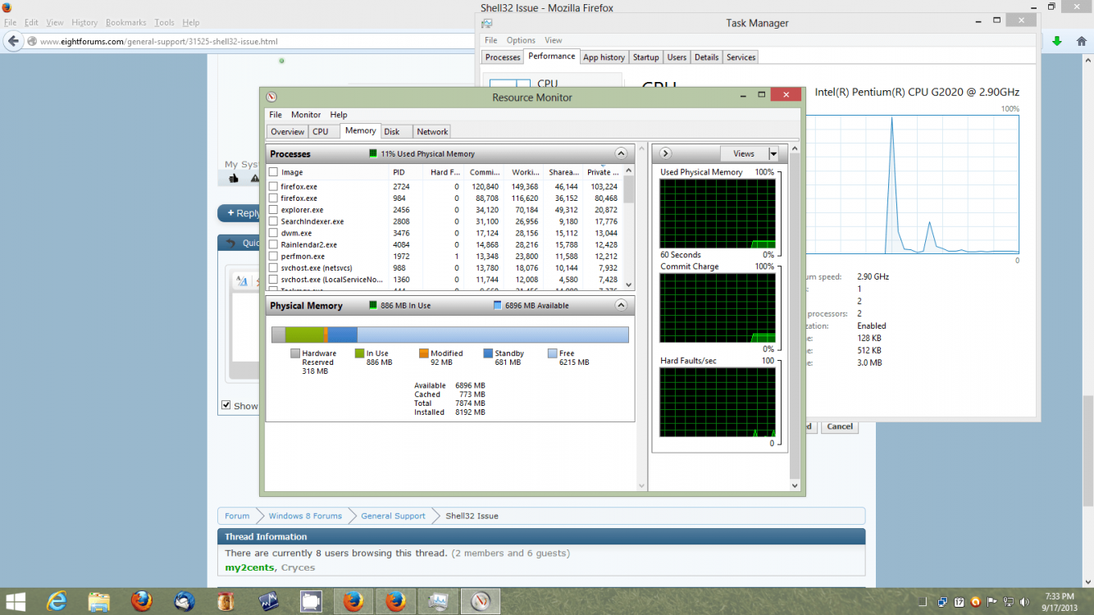1094x615 pixels.
Task: Open the taskbar app left of Thunderbird's right neighbor jar icon
Action: (x=184, y=601)
